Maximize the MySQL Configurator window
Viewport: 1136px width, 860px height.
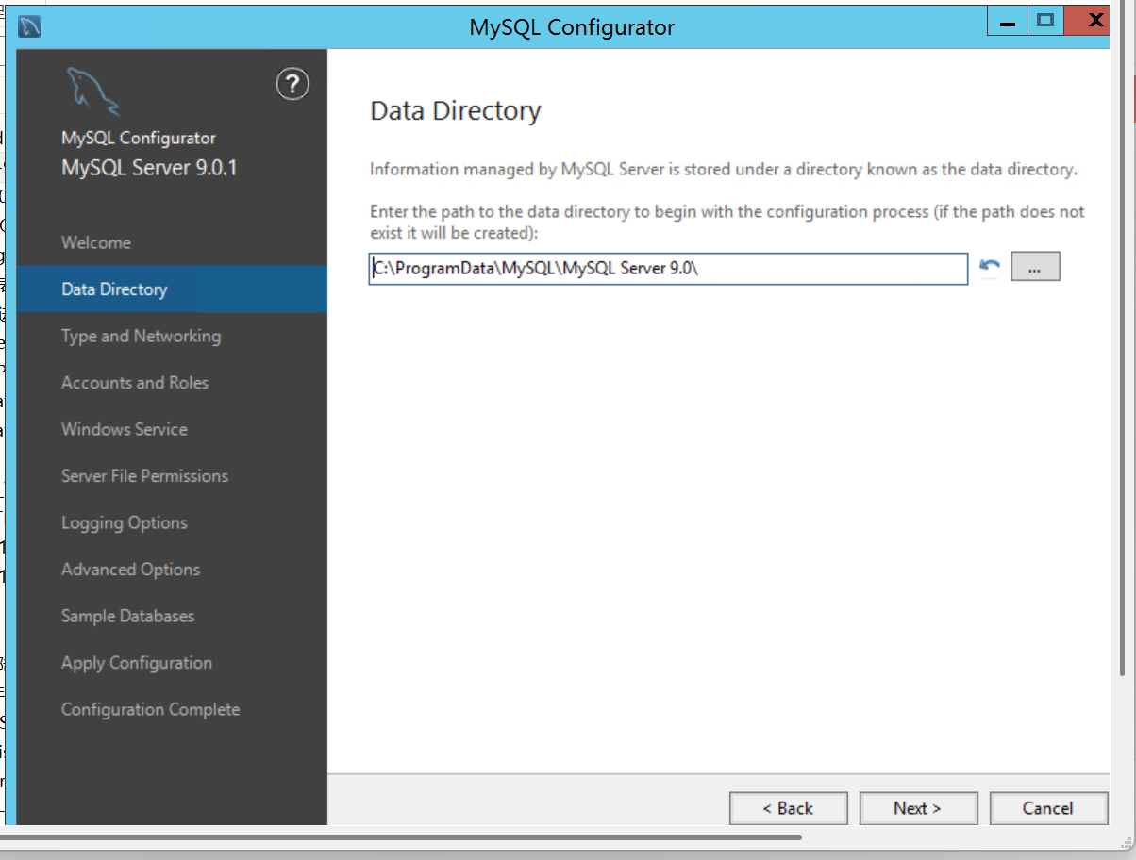tap(1044, 21)
